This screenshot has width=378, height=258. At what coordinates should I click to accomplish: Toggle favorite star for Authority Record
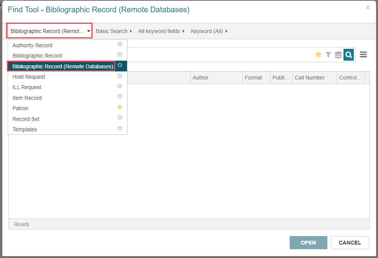pos(120,44)
